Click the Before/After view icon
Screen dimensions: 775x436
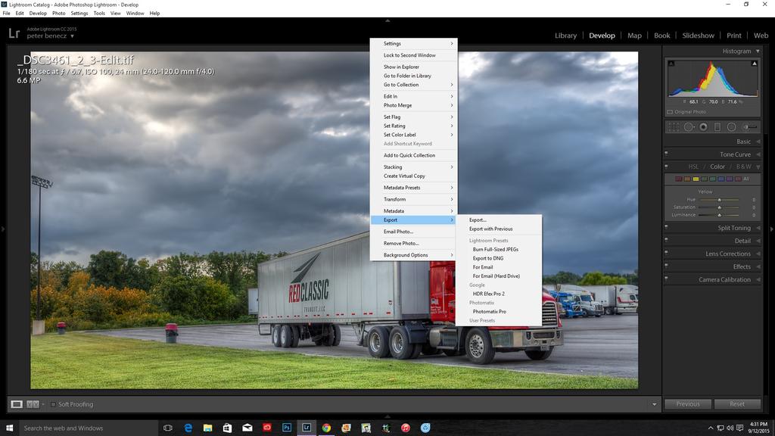point(33,404)
